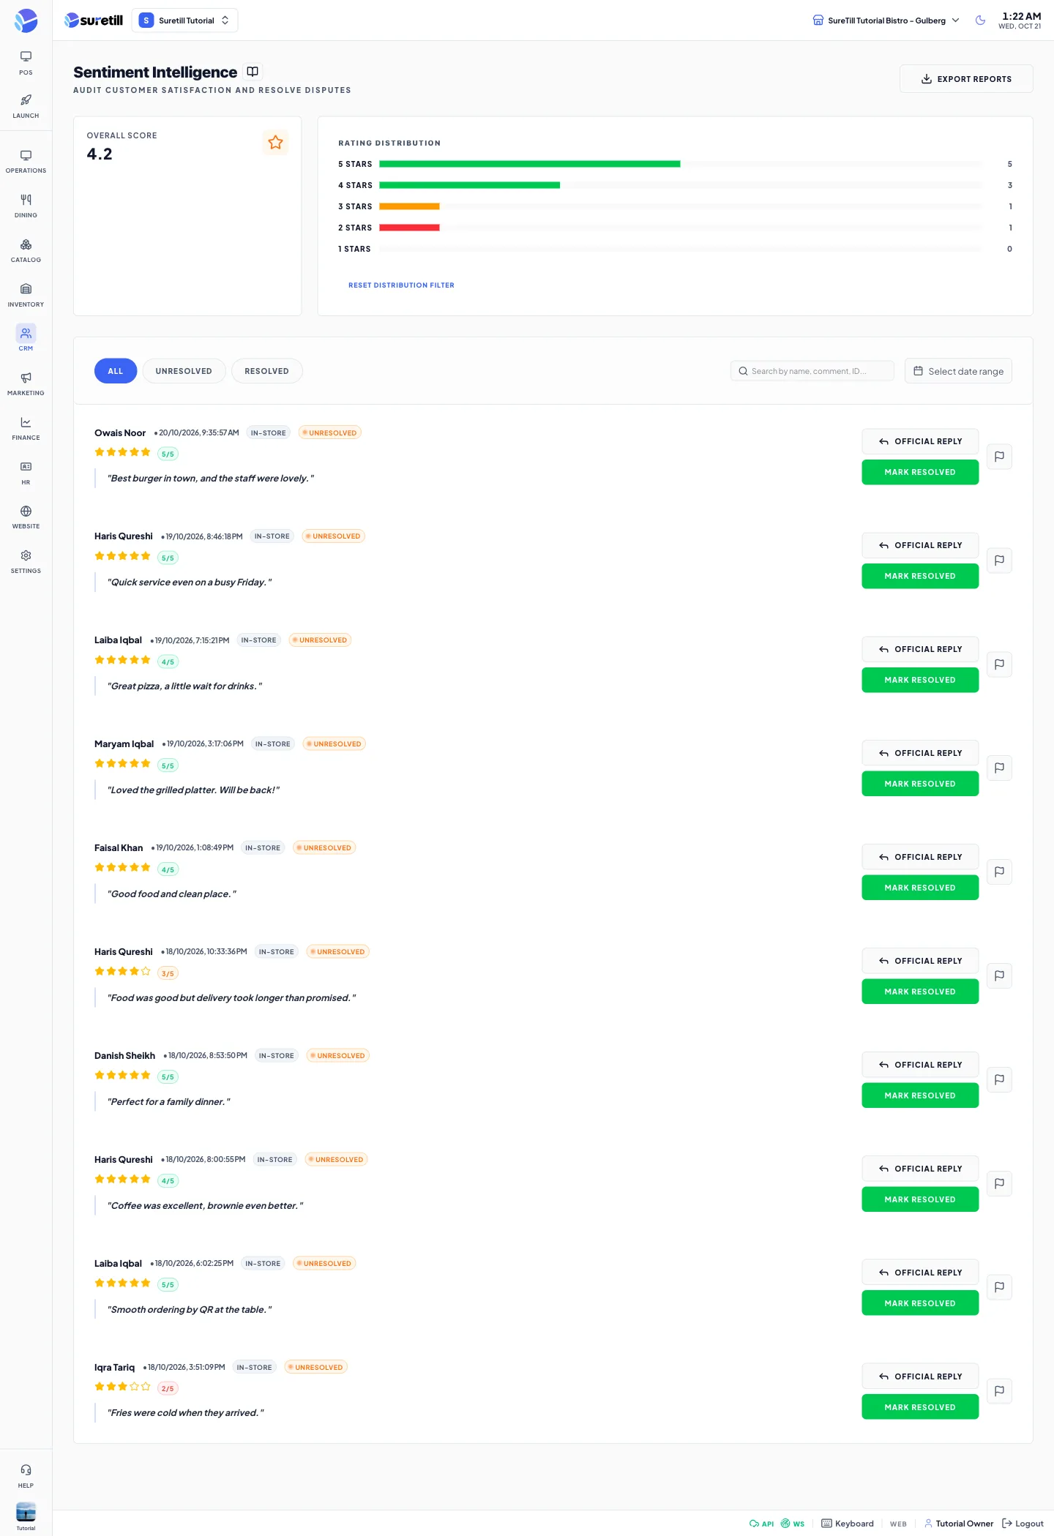Click Export Reports button

pos(966,79)
